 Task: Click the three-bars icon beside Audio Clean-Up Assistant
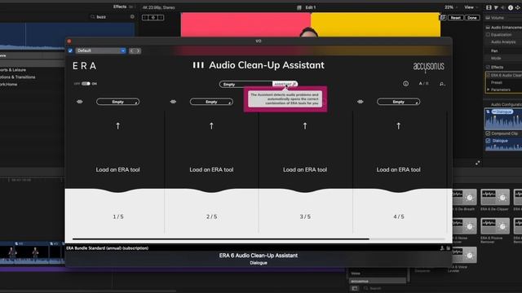(x=198, y=65)
